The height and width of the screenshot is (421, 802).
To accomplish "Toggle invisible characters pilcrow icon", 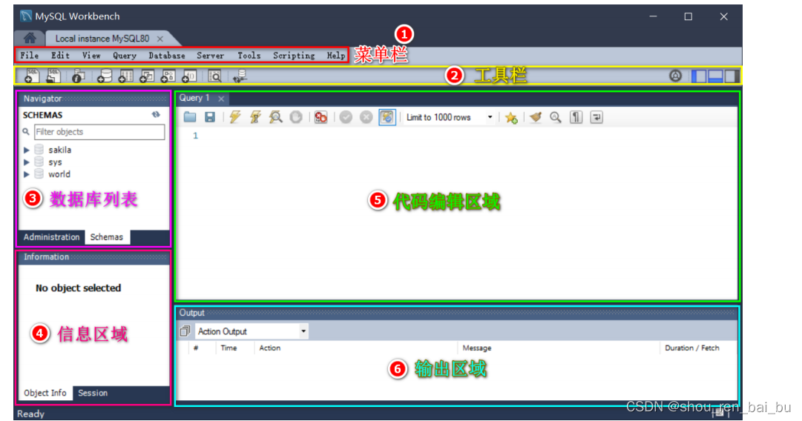I will (576, 117).
